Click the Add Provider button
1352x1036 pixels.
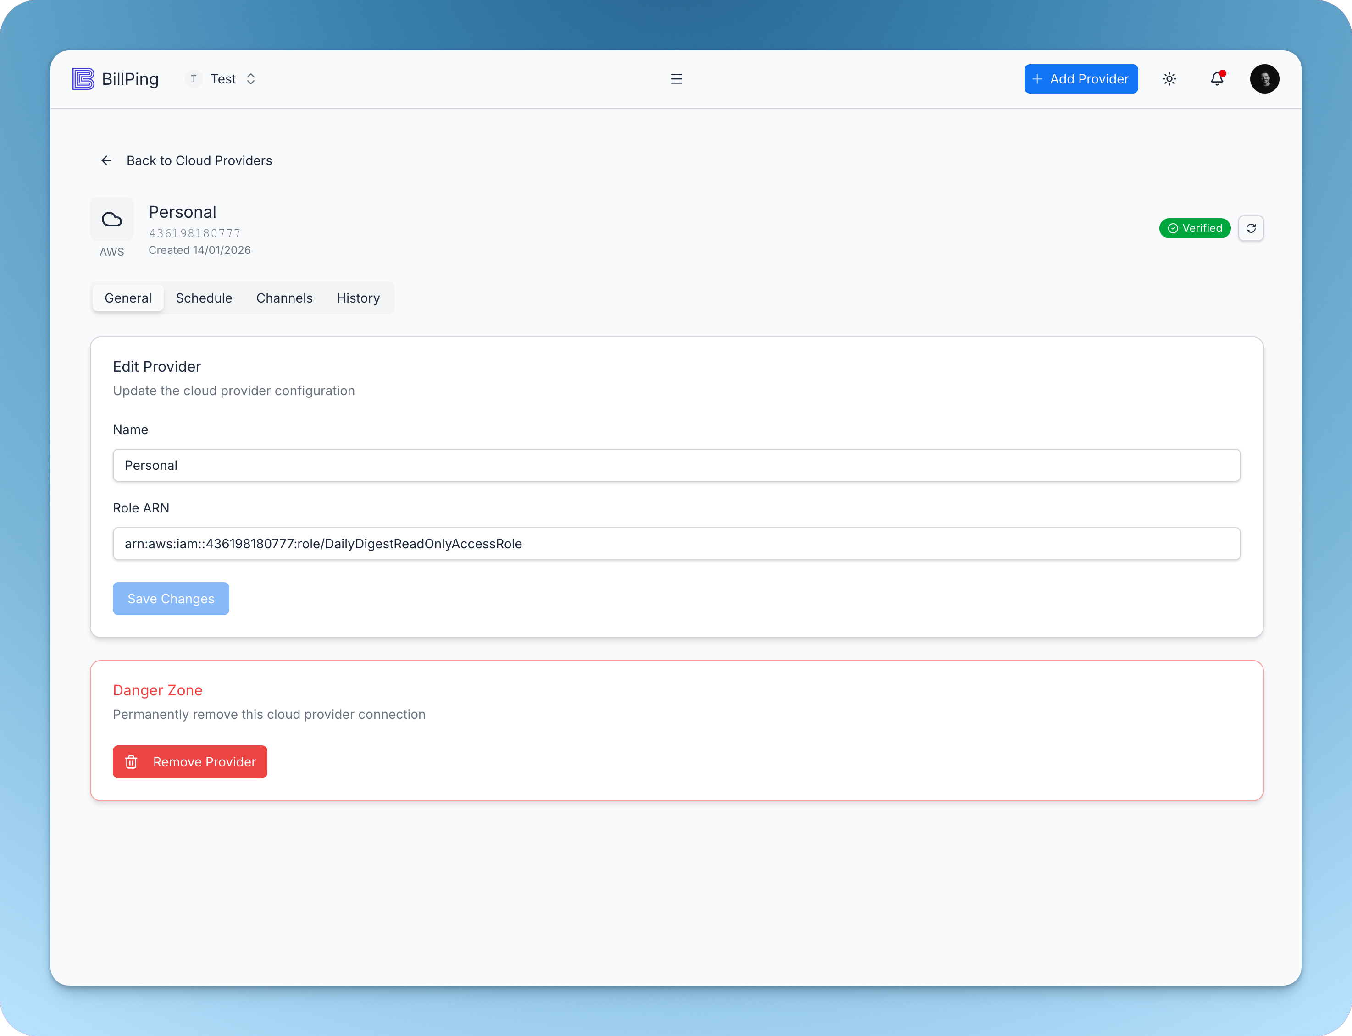pos(1080,79)
